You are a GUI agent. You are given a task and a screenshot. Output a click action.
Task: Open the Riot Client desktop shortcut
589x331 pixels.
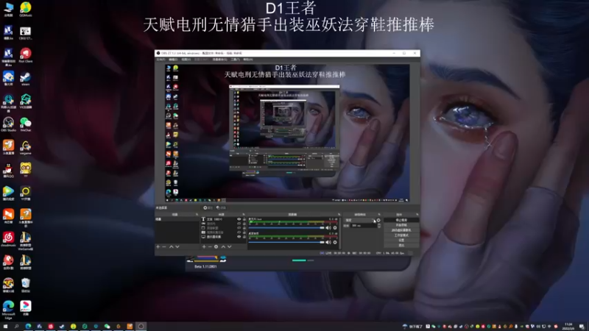(x=26, y=54)
